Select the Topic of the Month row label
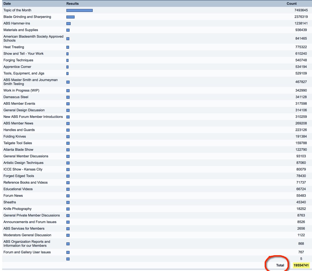The width and height of the screenshot is (312, 271). point(17,10)
